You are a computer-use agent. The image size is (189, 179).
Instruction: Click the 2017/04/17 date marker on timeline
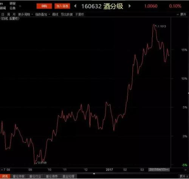pos(159,170)
